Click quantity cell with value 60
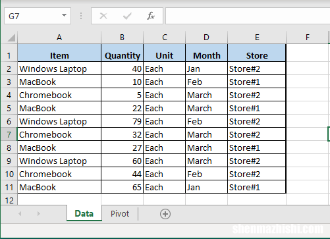330x239 pixels. click(x=122, y=161)
